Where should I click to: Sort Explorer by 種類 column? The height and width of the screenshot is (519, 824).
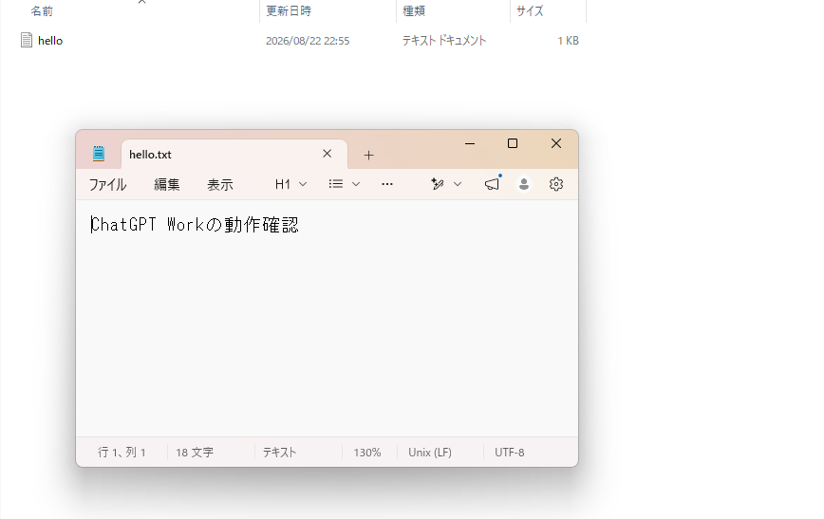tap(414, 11)
